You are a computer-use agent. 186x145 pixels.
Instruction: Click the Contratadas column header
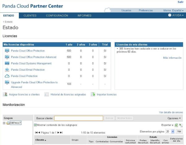pos(102,142)
